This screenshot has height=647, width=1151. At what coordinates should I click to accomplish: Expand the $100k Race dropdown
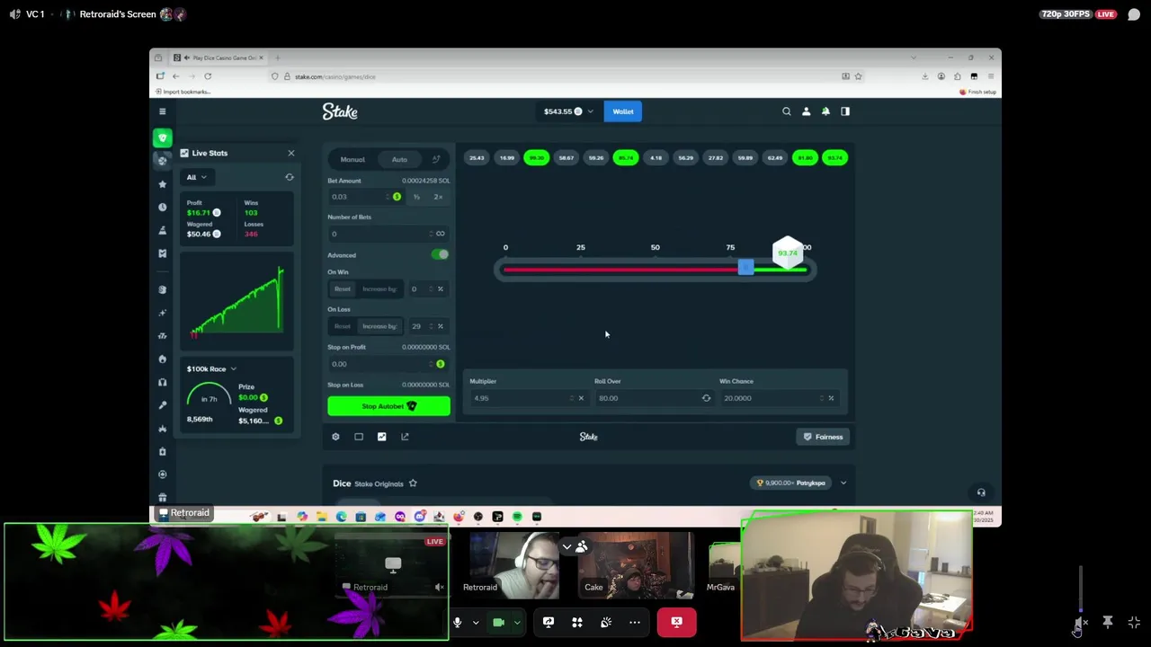point(212,369)
